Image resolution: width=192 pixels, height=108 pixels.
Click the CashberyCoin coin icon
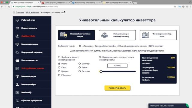(x=17, y=36)
